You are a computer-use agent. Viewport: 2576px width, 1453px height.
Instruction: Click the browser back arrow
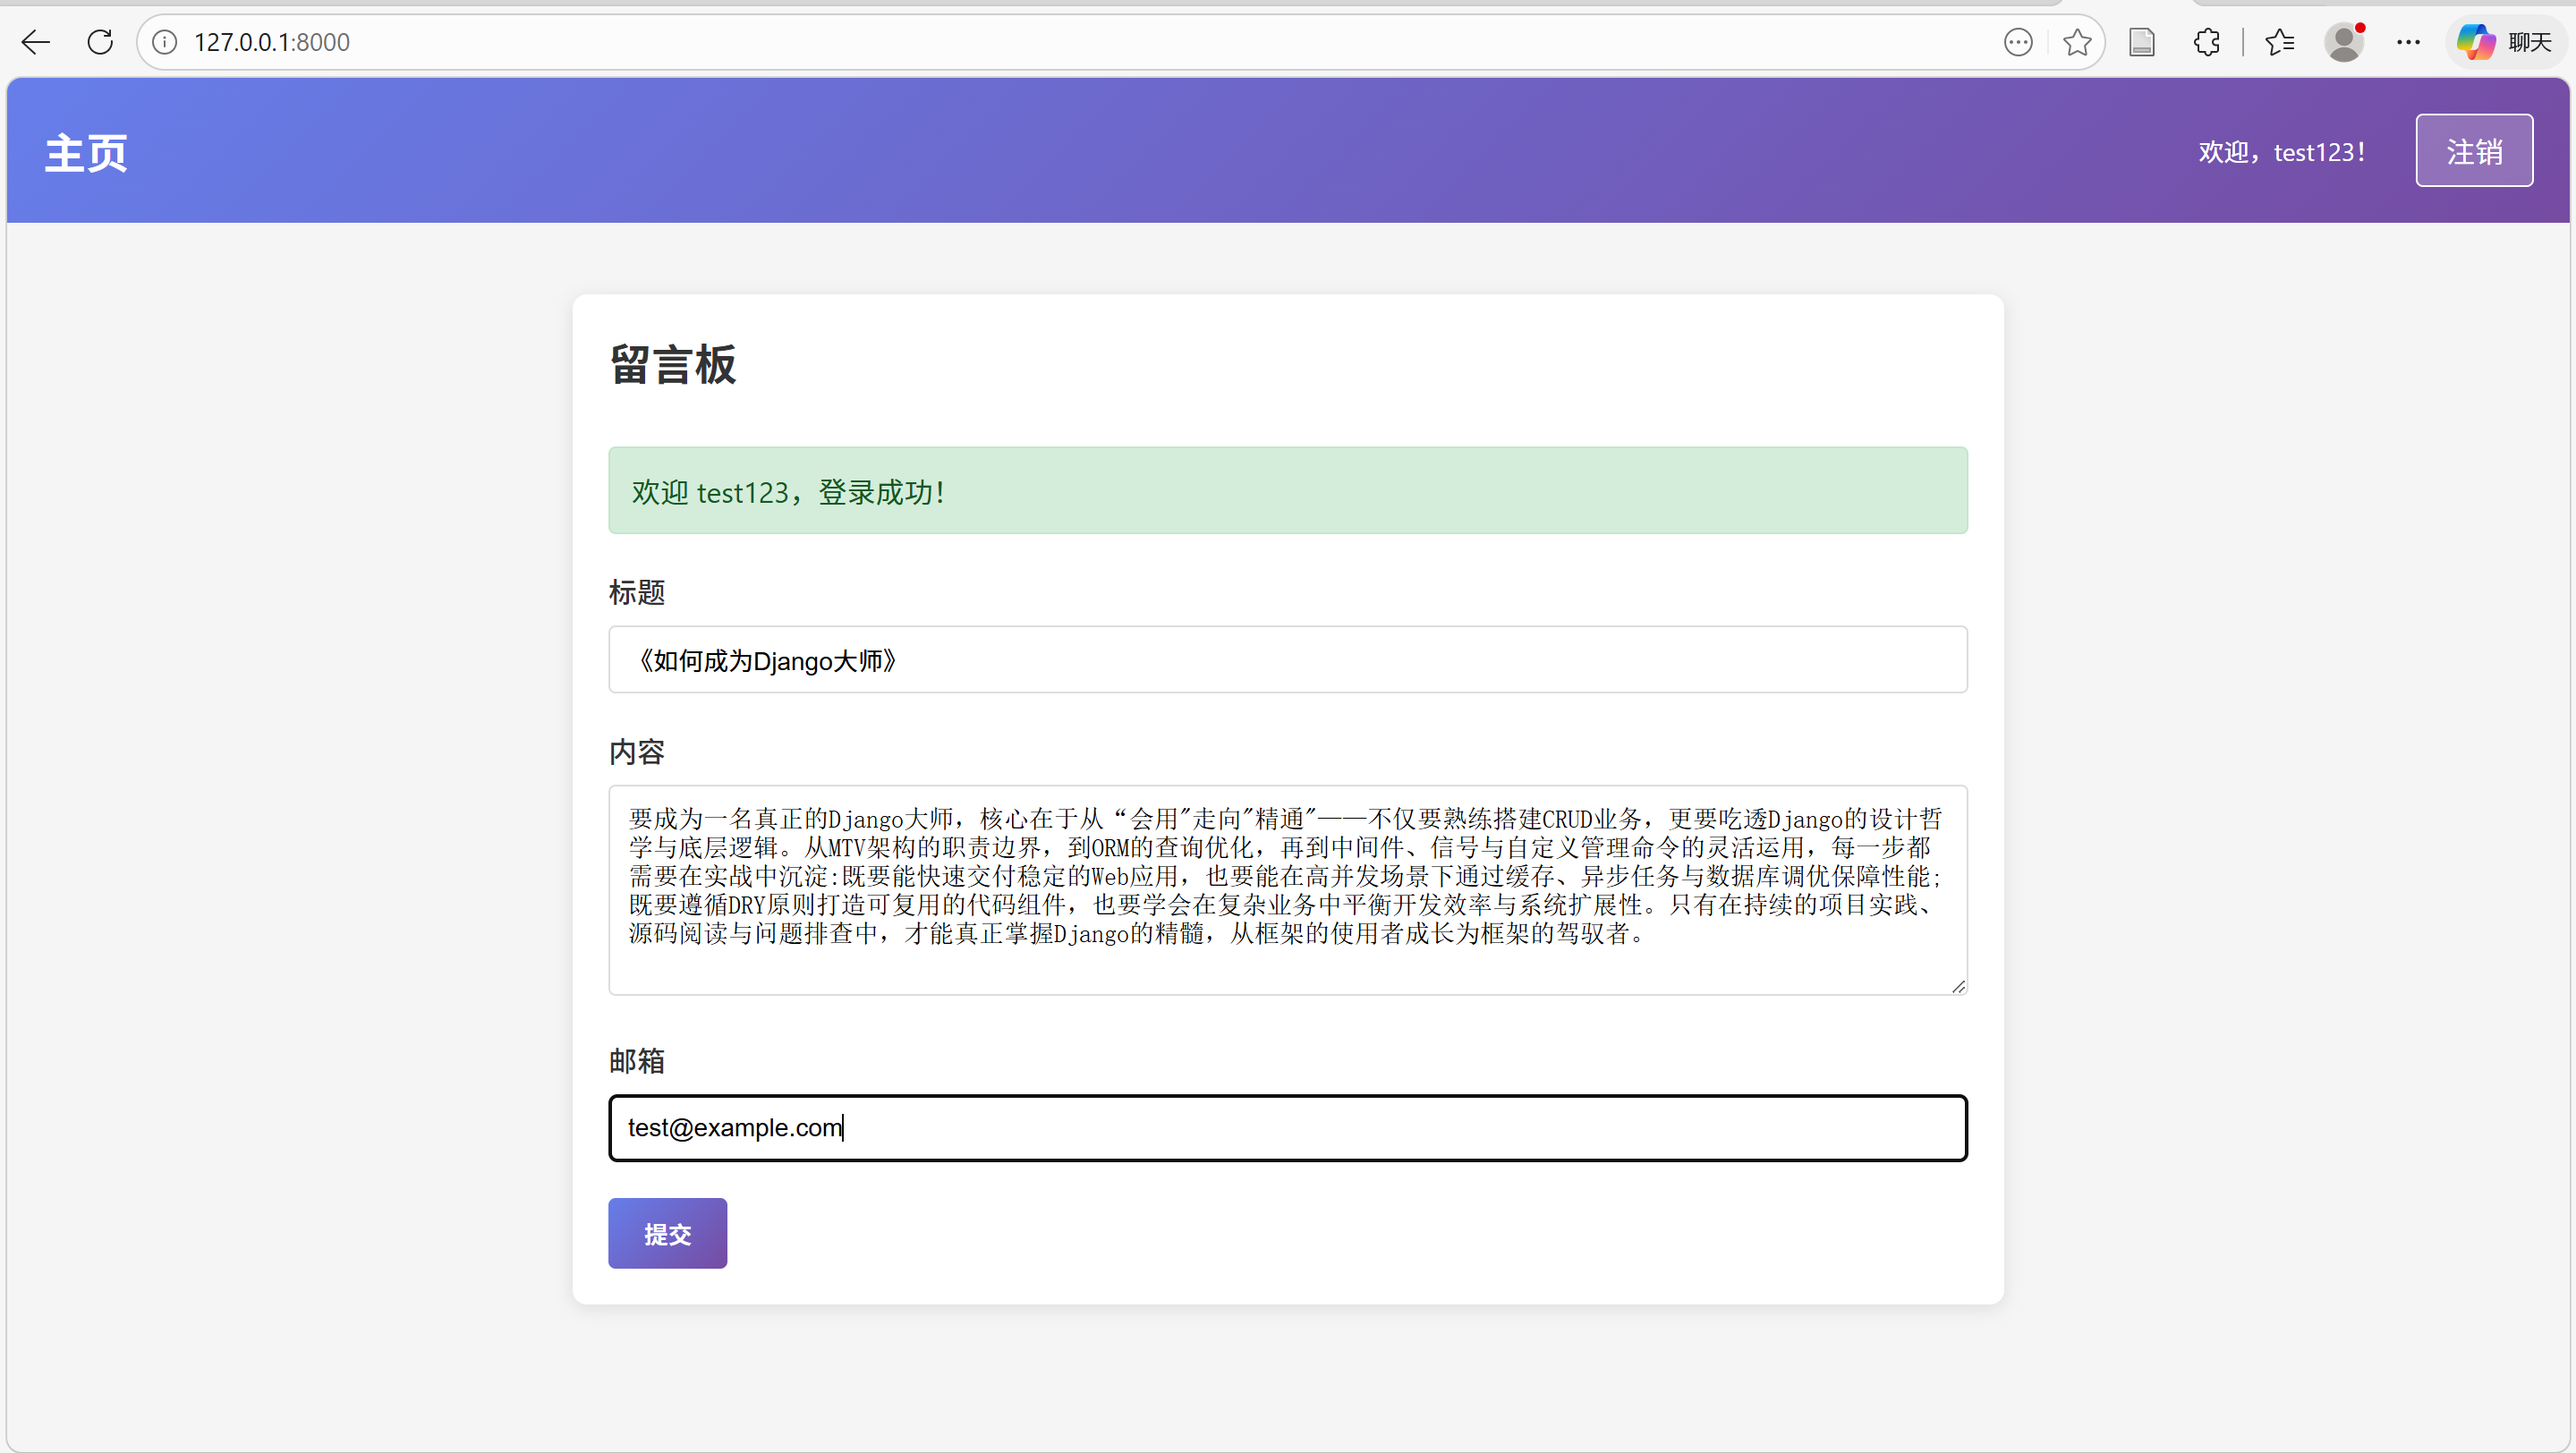pyautogui.click(x=36, y=42)
